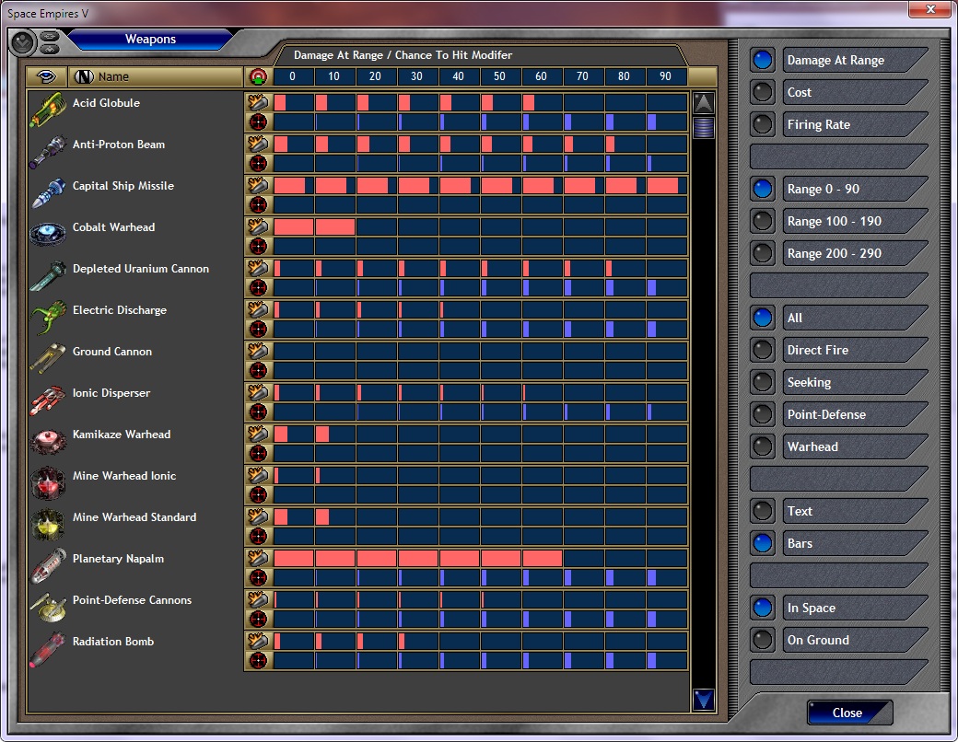Click Capital Ship Missile damage bar at range 90
The width and height of the screenshot is (958, 742).
(663, 185)
